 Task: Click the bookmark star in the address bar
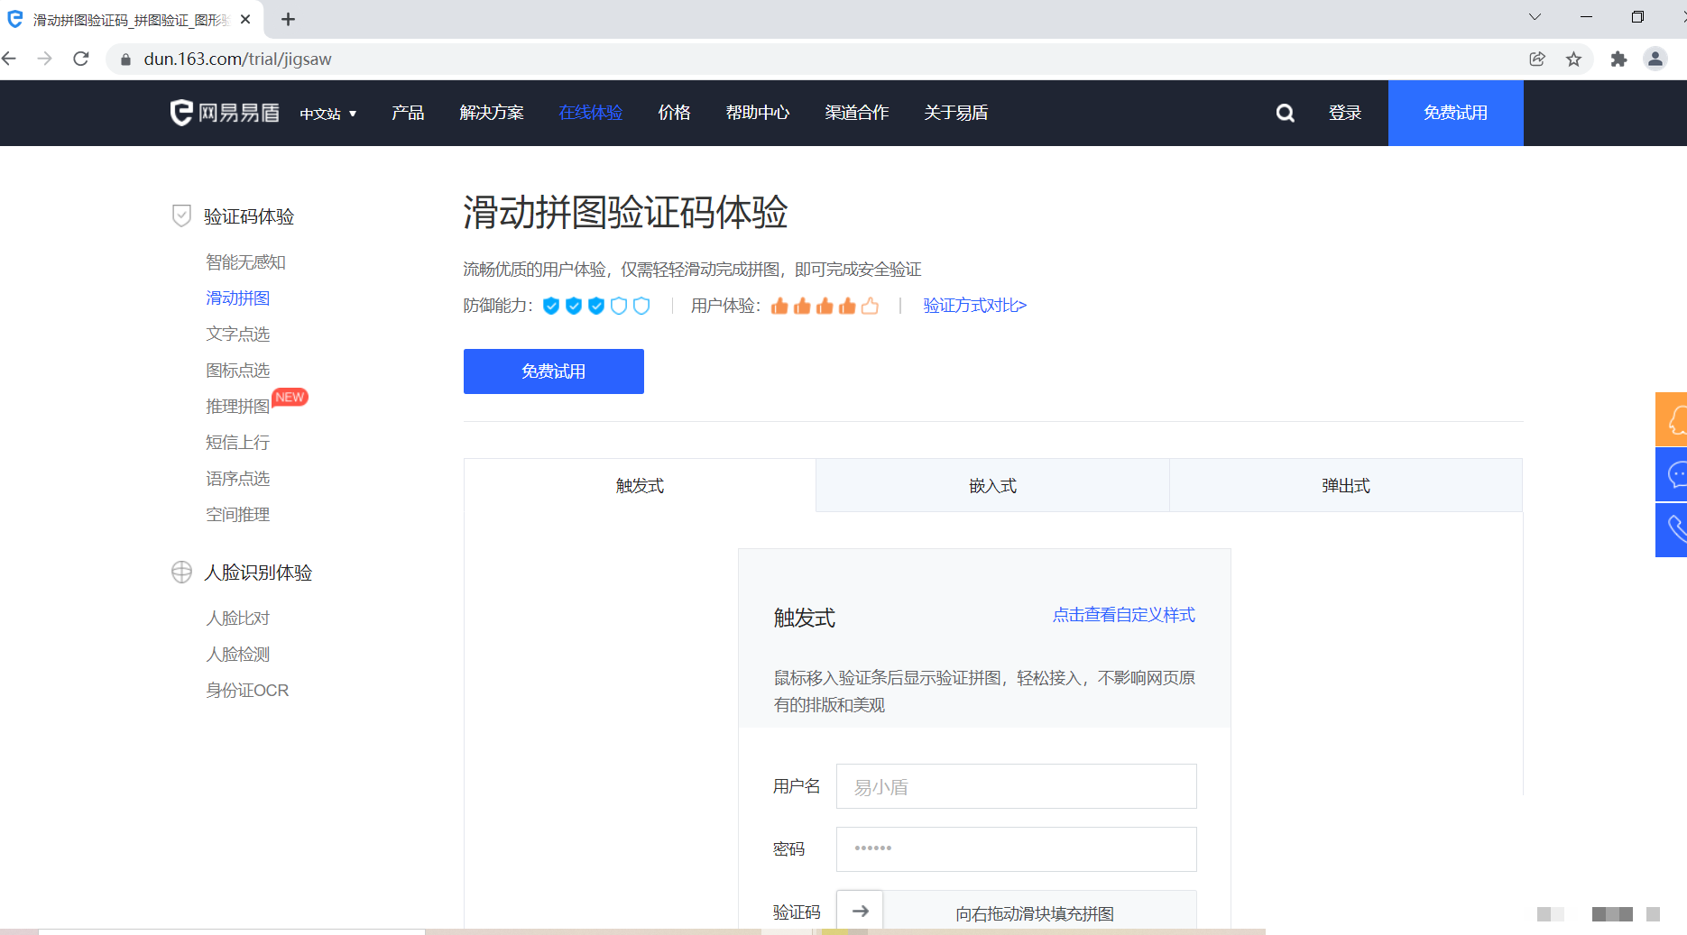pos(1574,59)
